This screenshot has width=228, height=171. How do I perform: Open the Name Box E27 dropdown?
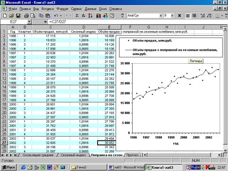click(x=29, y=22)
